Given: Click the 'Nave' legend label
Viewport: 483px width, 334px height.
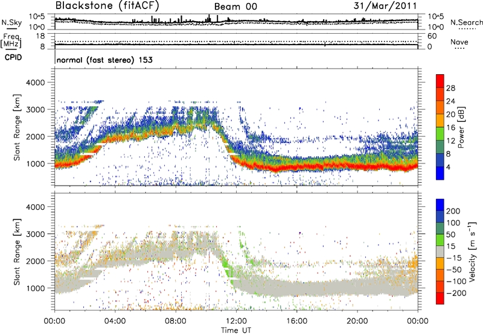Looking at the screenshot, I should pyautogui.click(x=459, y=42).
